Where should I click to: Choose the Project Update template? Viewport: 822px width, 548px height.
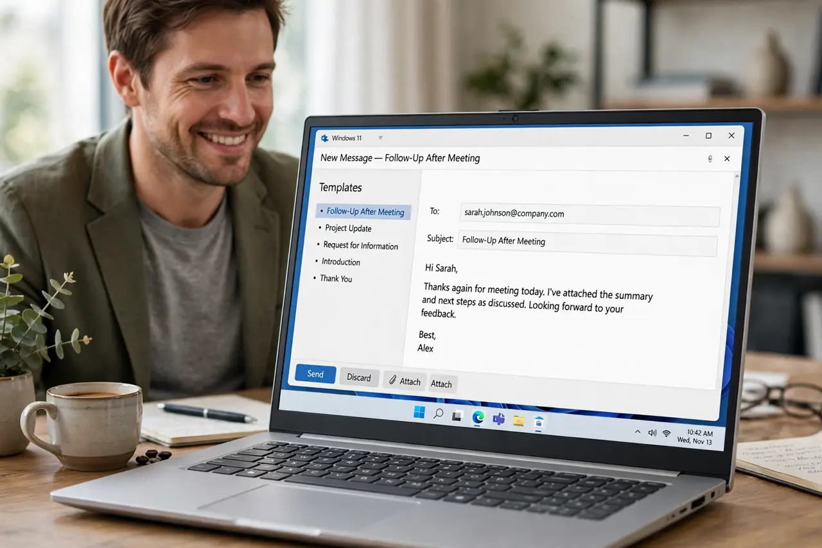tap(347, 228)
